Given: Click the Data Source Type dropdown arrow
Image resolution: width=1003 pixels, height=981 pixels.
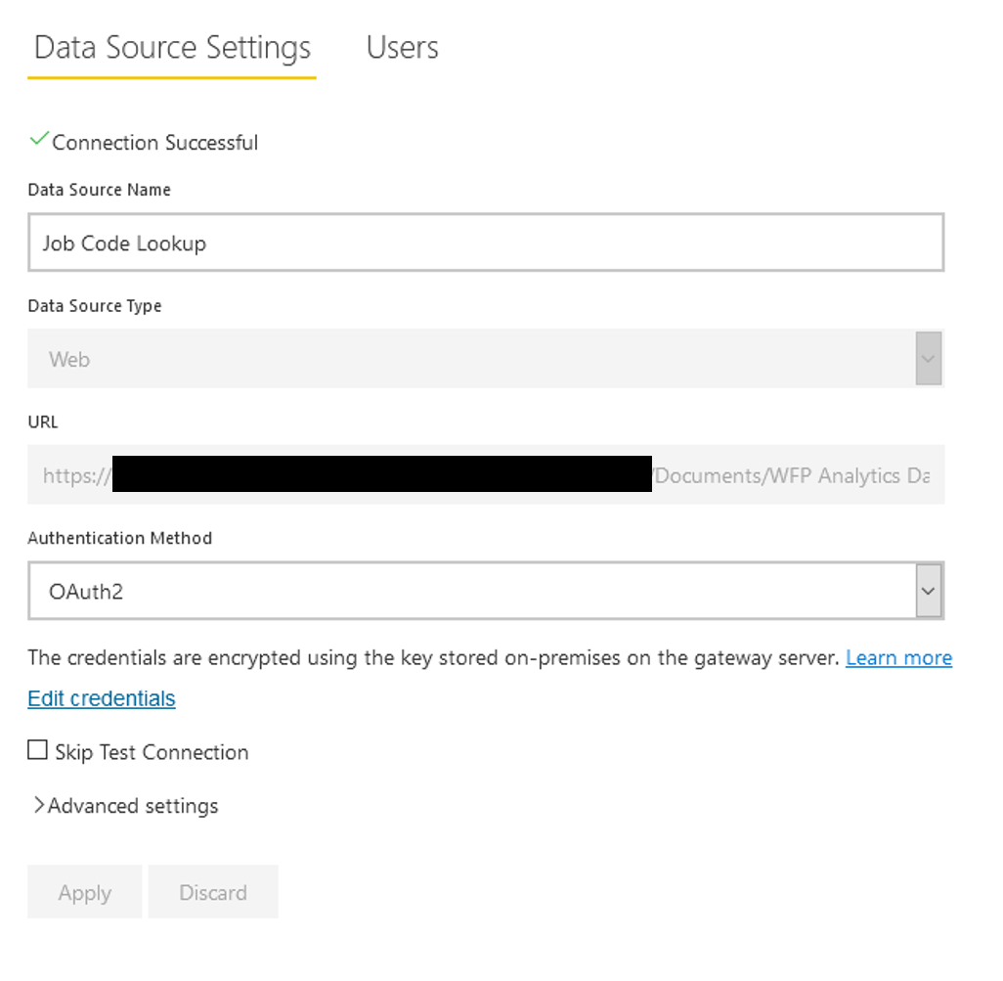Looking at the screenshot, I should [929, 359].
